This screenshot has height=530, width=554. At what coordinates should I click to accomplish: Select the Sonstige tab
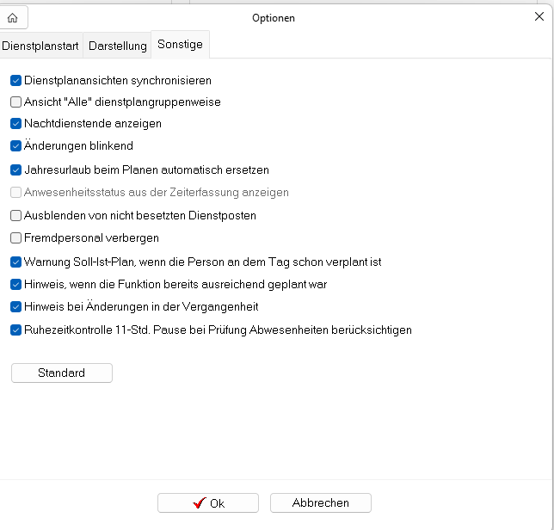180,45
